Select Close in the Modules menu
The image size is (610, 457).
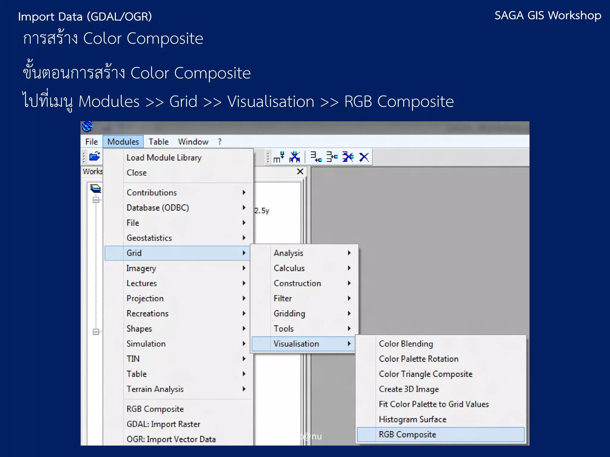(178, 173)
